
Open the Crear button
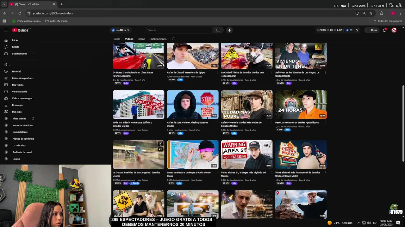tap(371, 30)
